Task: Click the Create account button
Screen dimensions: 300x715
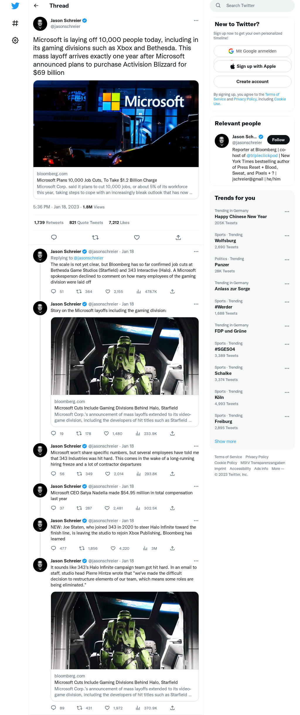Action: click(252, 82)
